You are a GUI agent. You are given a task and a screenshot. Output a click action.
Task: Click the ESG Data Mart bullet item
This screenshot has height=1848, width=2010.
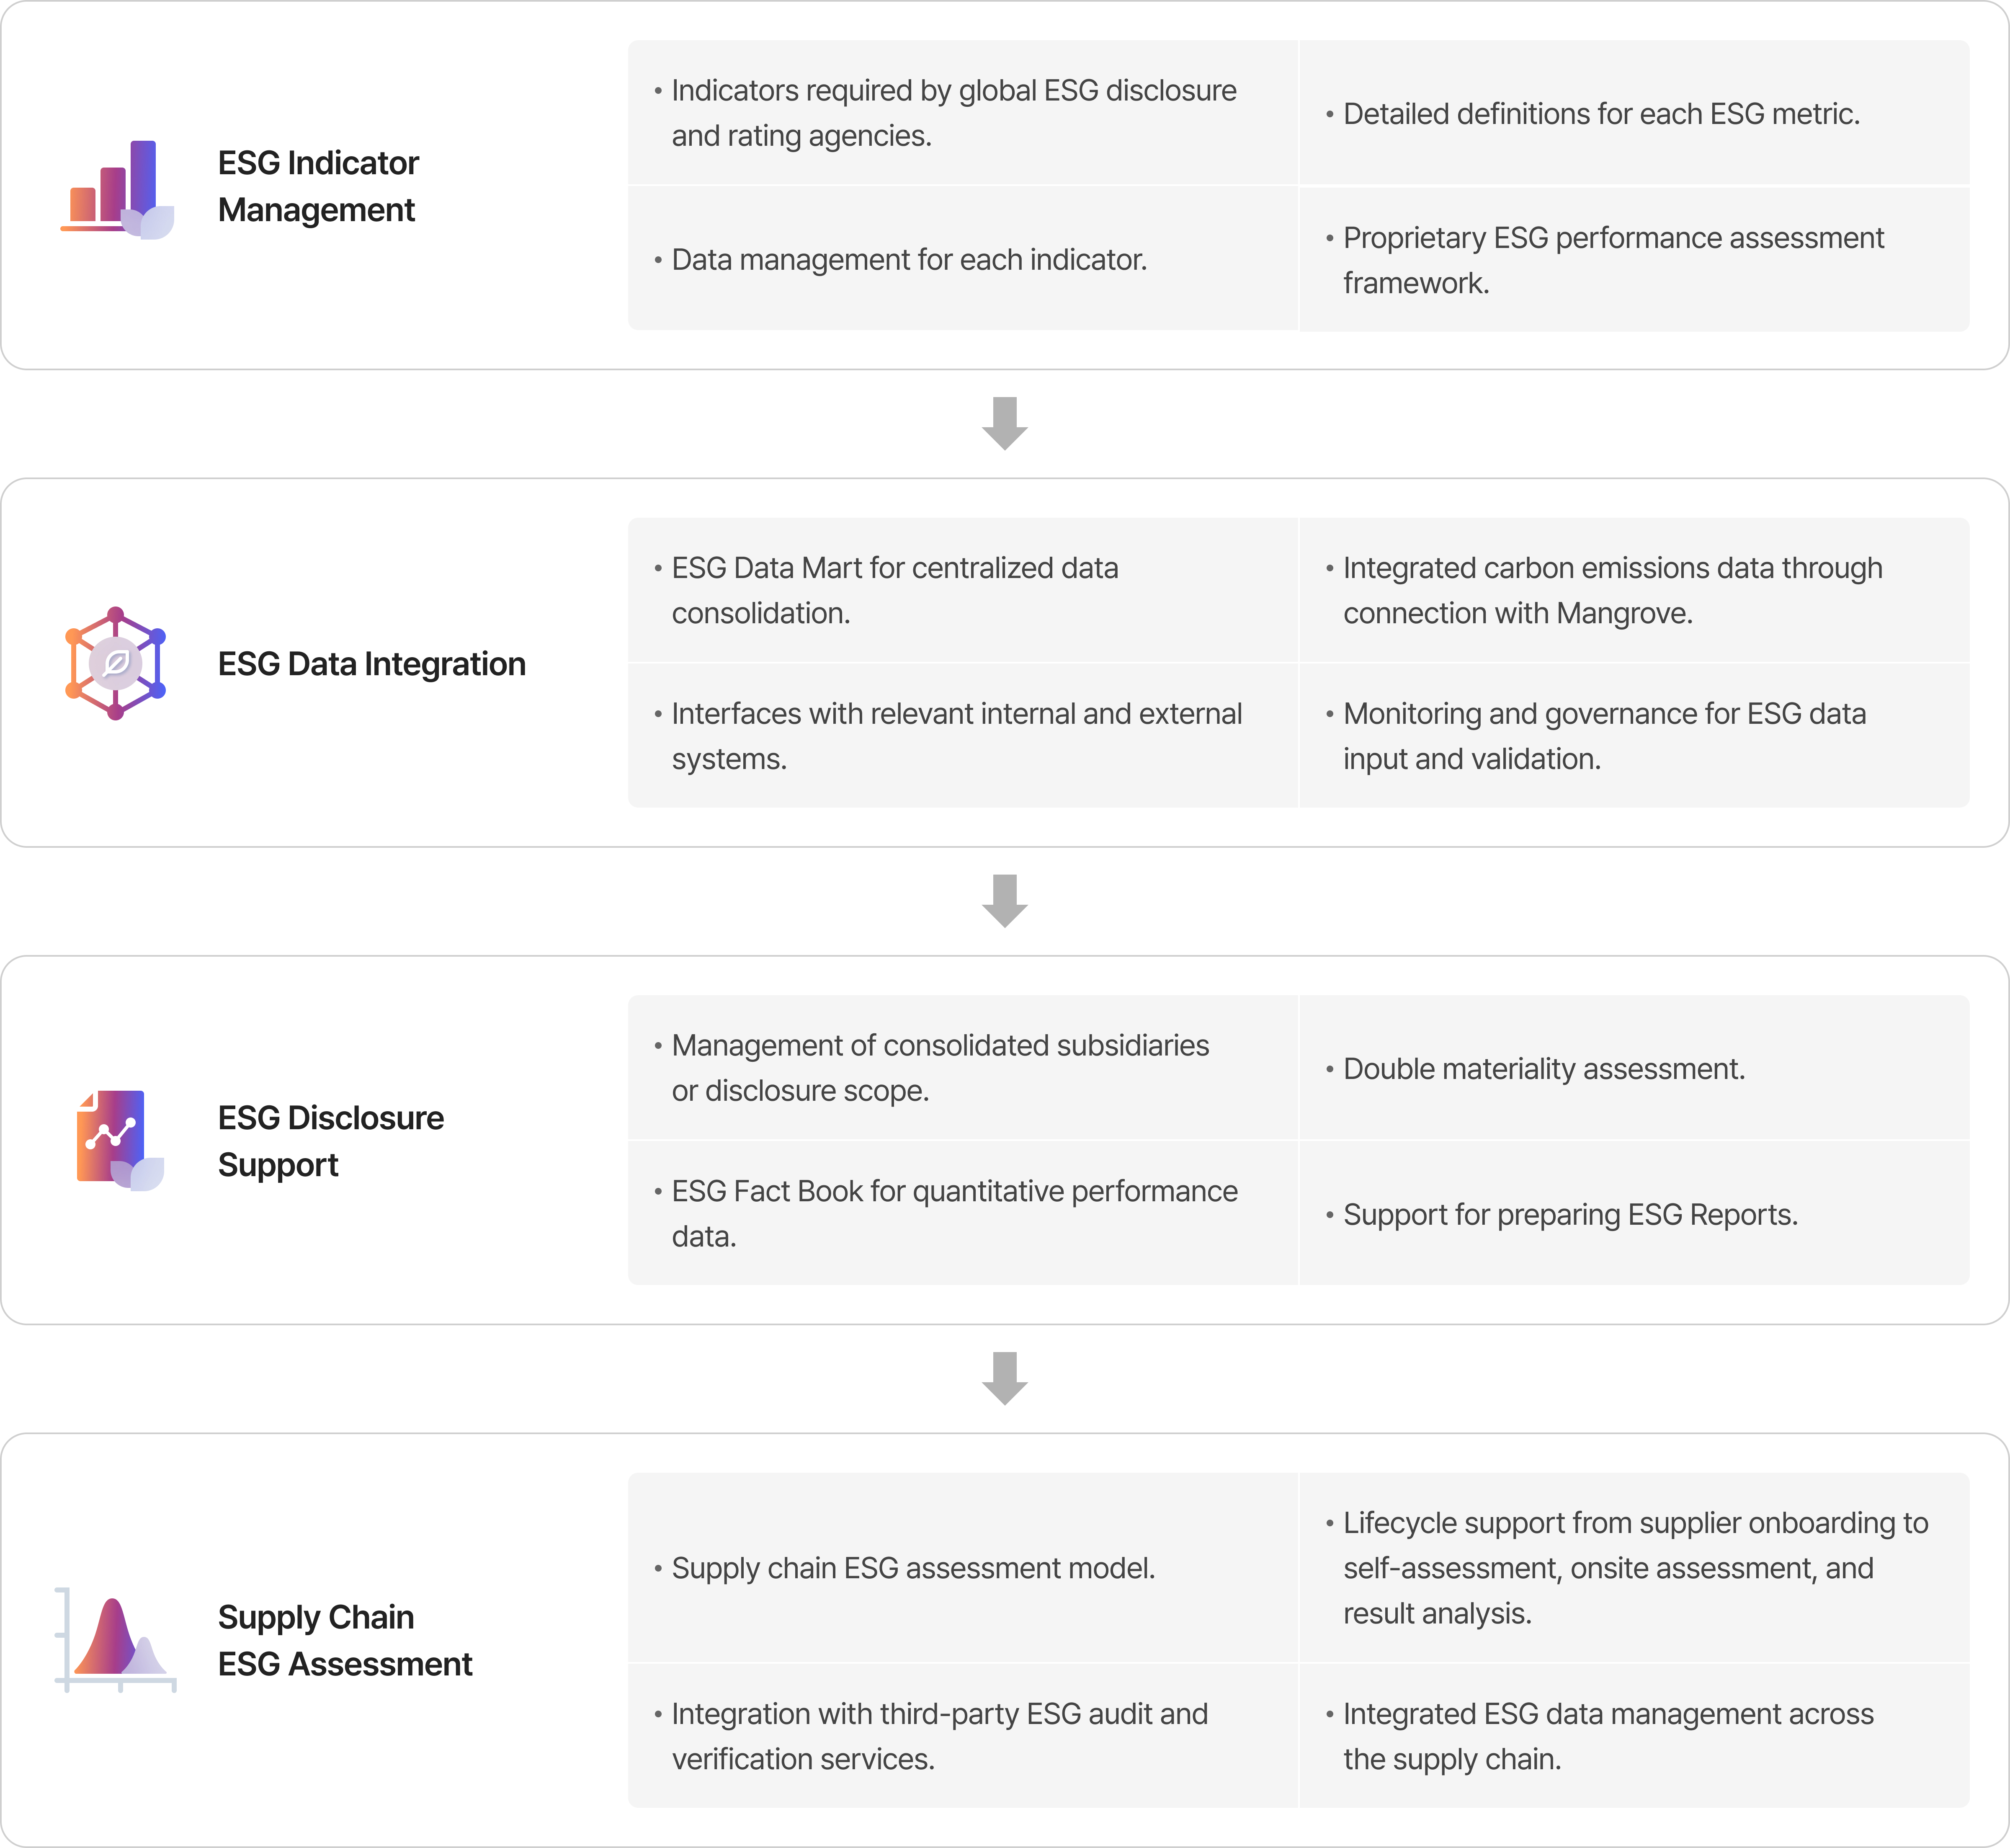894,590
